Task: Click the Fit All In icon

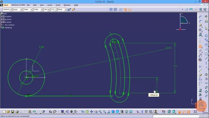Action: [87, 112]
